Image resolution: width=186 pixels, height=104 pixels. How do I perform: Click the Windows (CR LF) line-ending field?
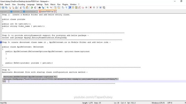(158, 103)
